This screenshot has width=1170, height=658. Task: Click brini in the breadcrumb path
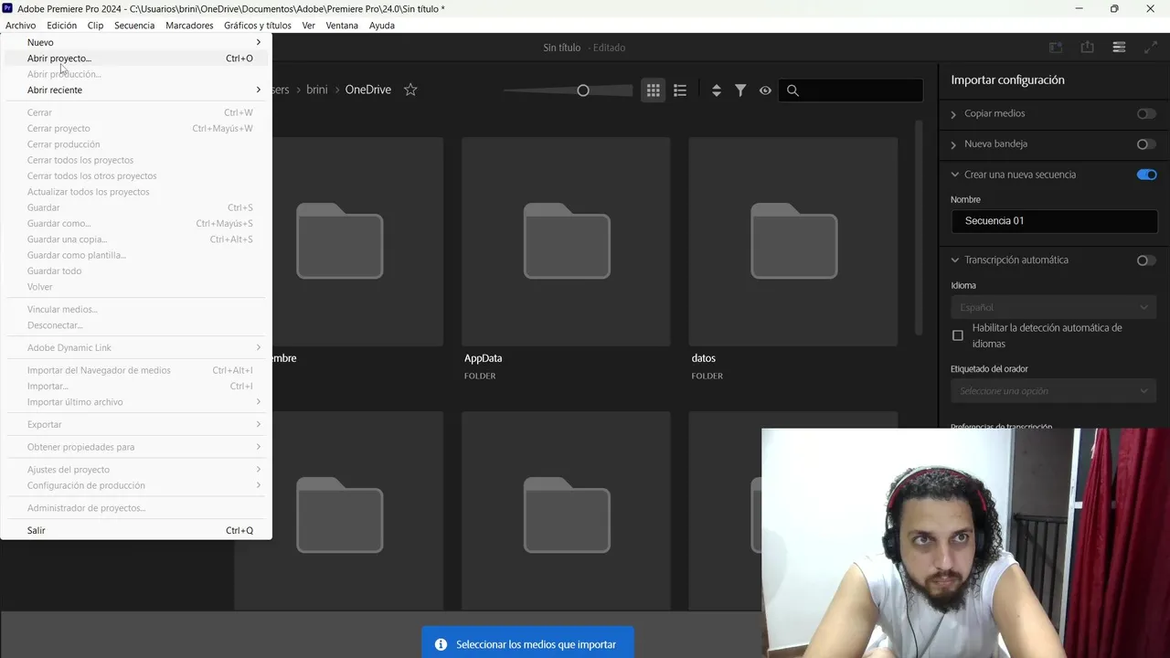[x=316, y=90]
